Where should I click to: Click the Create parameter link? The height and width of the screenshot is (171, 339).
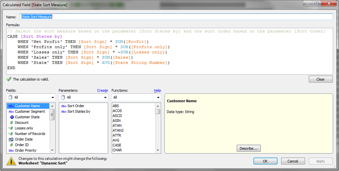[103, 90]
